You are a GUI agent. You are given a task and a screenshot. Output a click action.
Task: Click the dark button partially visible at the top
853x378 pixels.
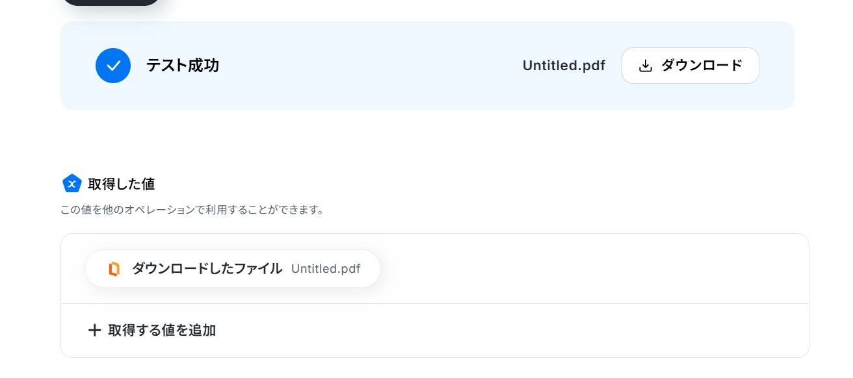pos(111,2)
